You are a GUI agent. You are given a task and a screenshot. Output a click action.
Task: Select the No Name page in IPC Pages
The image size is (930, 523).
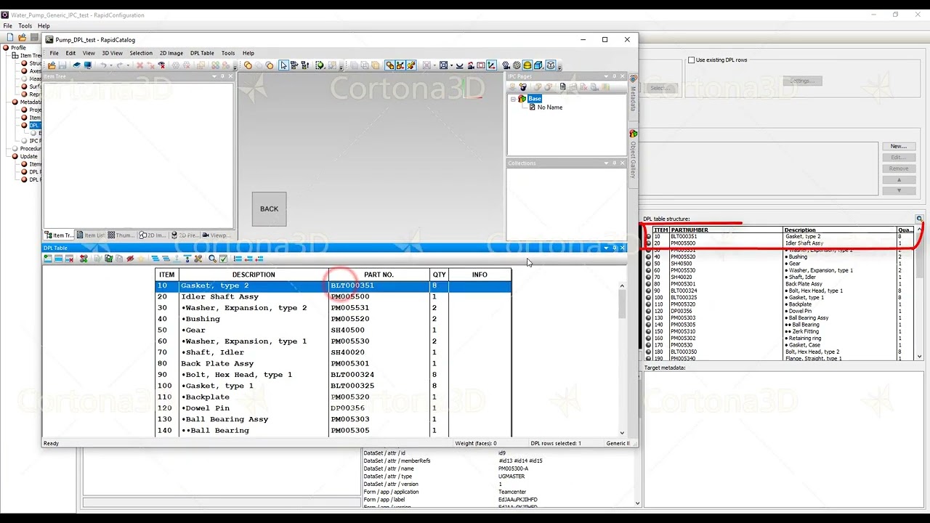pos(549,108)
